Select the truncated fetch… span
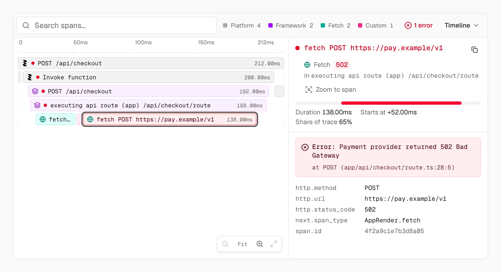 [x=56, y=119]
